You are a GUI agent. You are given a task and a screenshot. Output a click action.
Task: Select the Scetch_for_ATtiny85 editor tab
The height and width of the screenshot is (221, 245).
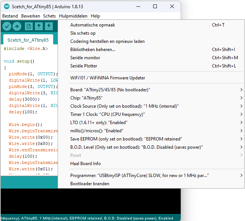pos(28,40)
